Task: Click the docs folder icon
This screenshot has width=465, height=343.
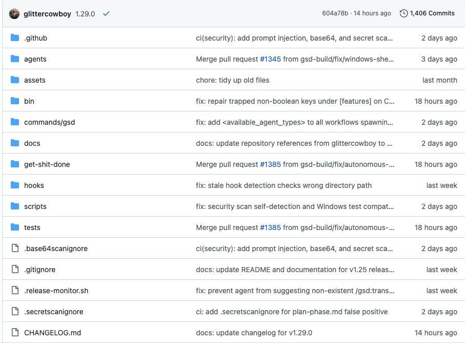Action: (15, 143)
